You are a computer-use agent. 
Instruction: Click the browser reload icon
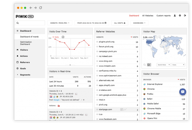pos(40,8)
